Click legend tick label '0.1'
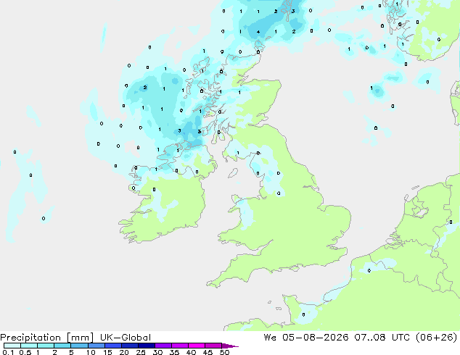Screen dimensions: 460x355 click(x=8, y=352)
